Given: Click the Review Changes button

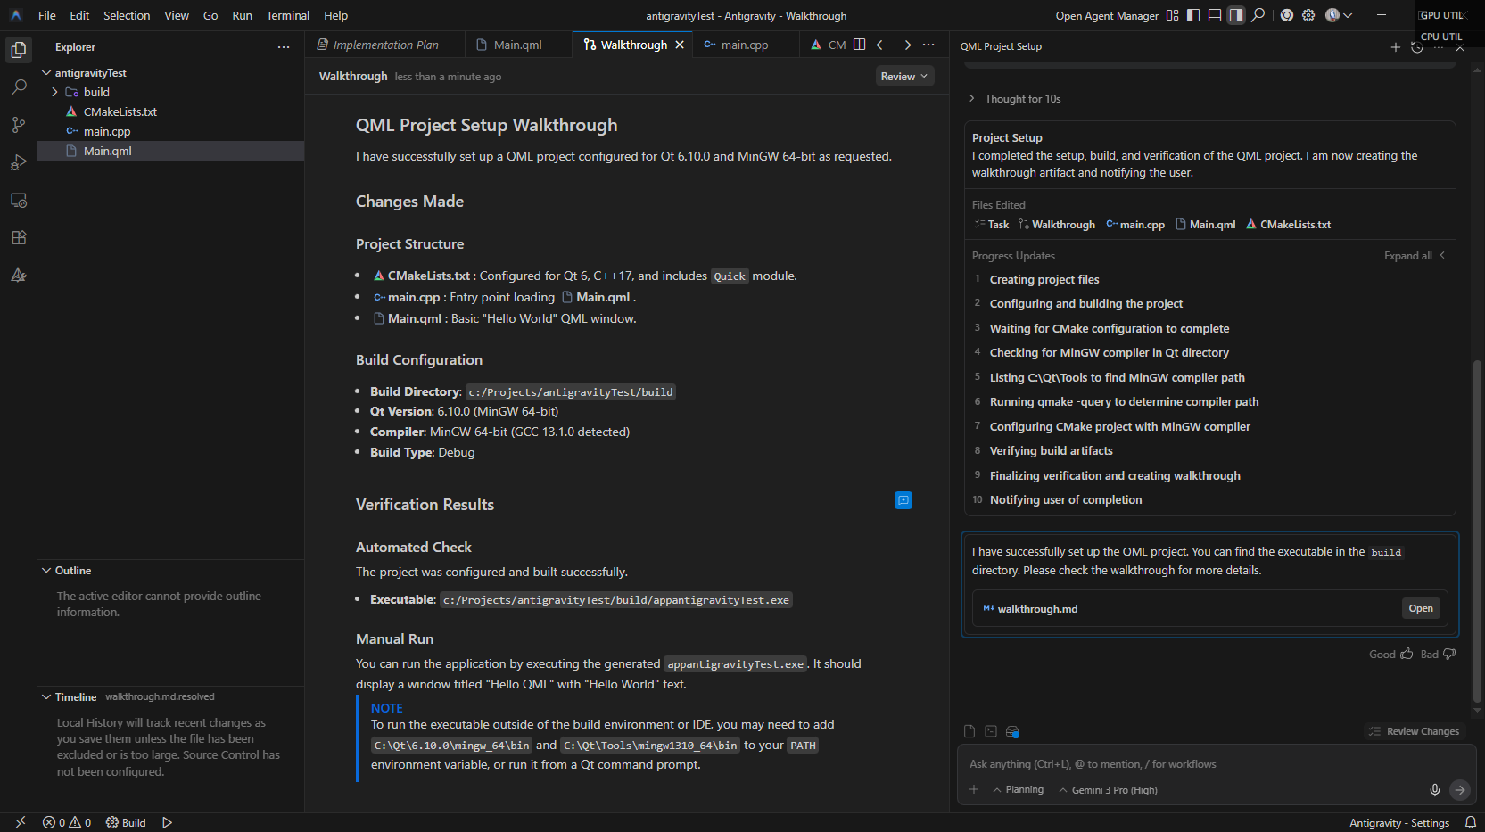Looking at the screenshot, I should [1414, 731].
